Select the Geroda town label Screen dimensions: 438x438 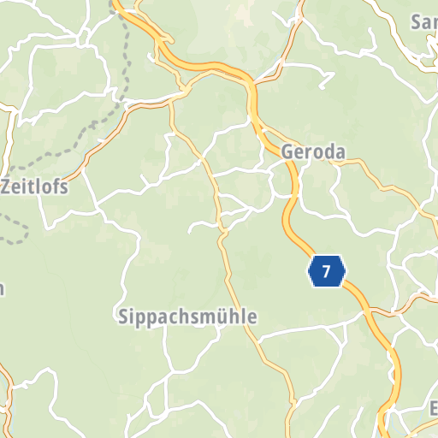(313, 152)
